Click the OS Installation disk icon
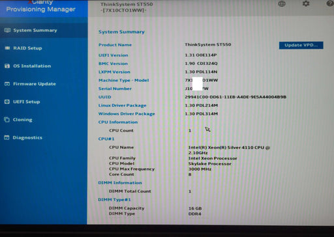Viewport: 334px width, 237px height. (7, 66)
